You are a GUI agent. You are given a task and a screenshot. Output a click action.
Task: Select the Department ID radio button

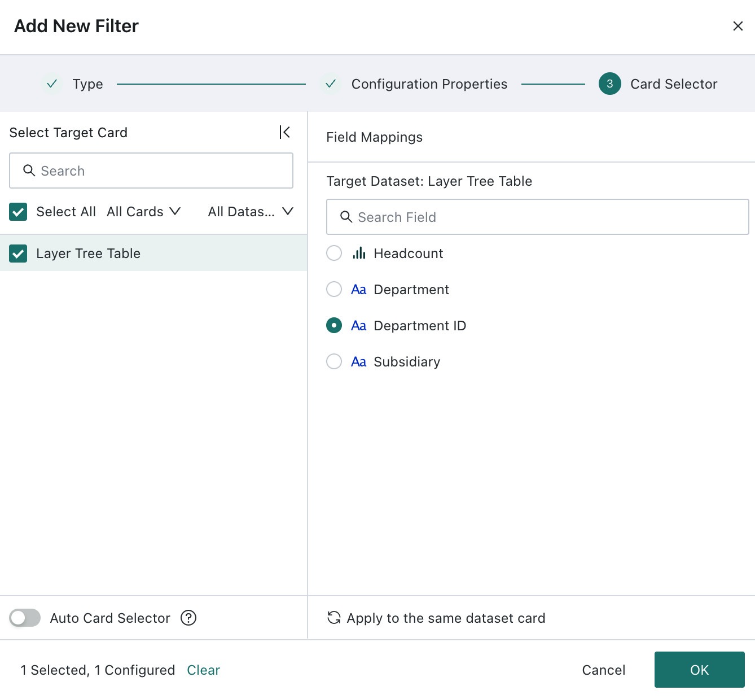[334, 325]
